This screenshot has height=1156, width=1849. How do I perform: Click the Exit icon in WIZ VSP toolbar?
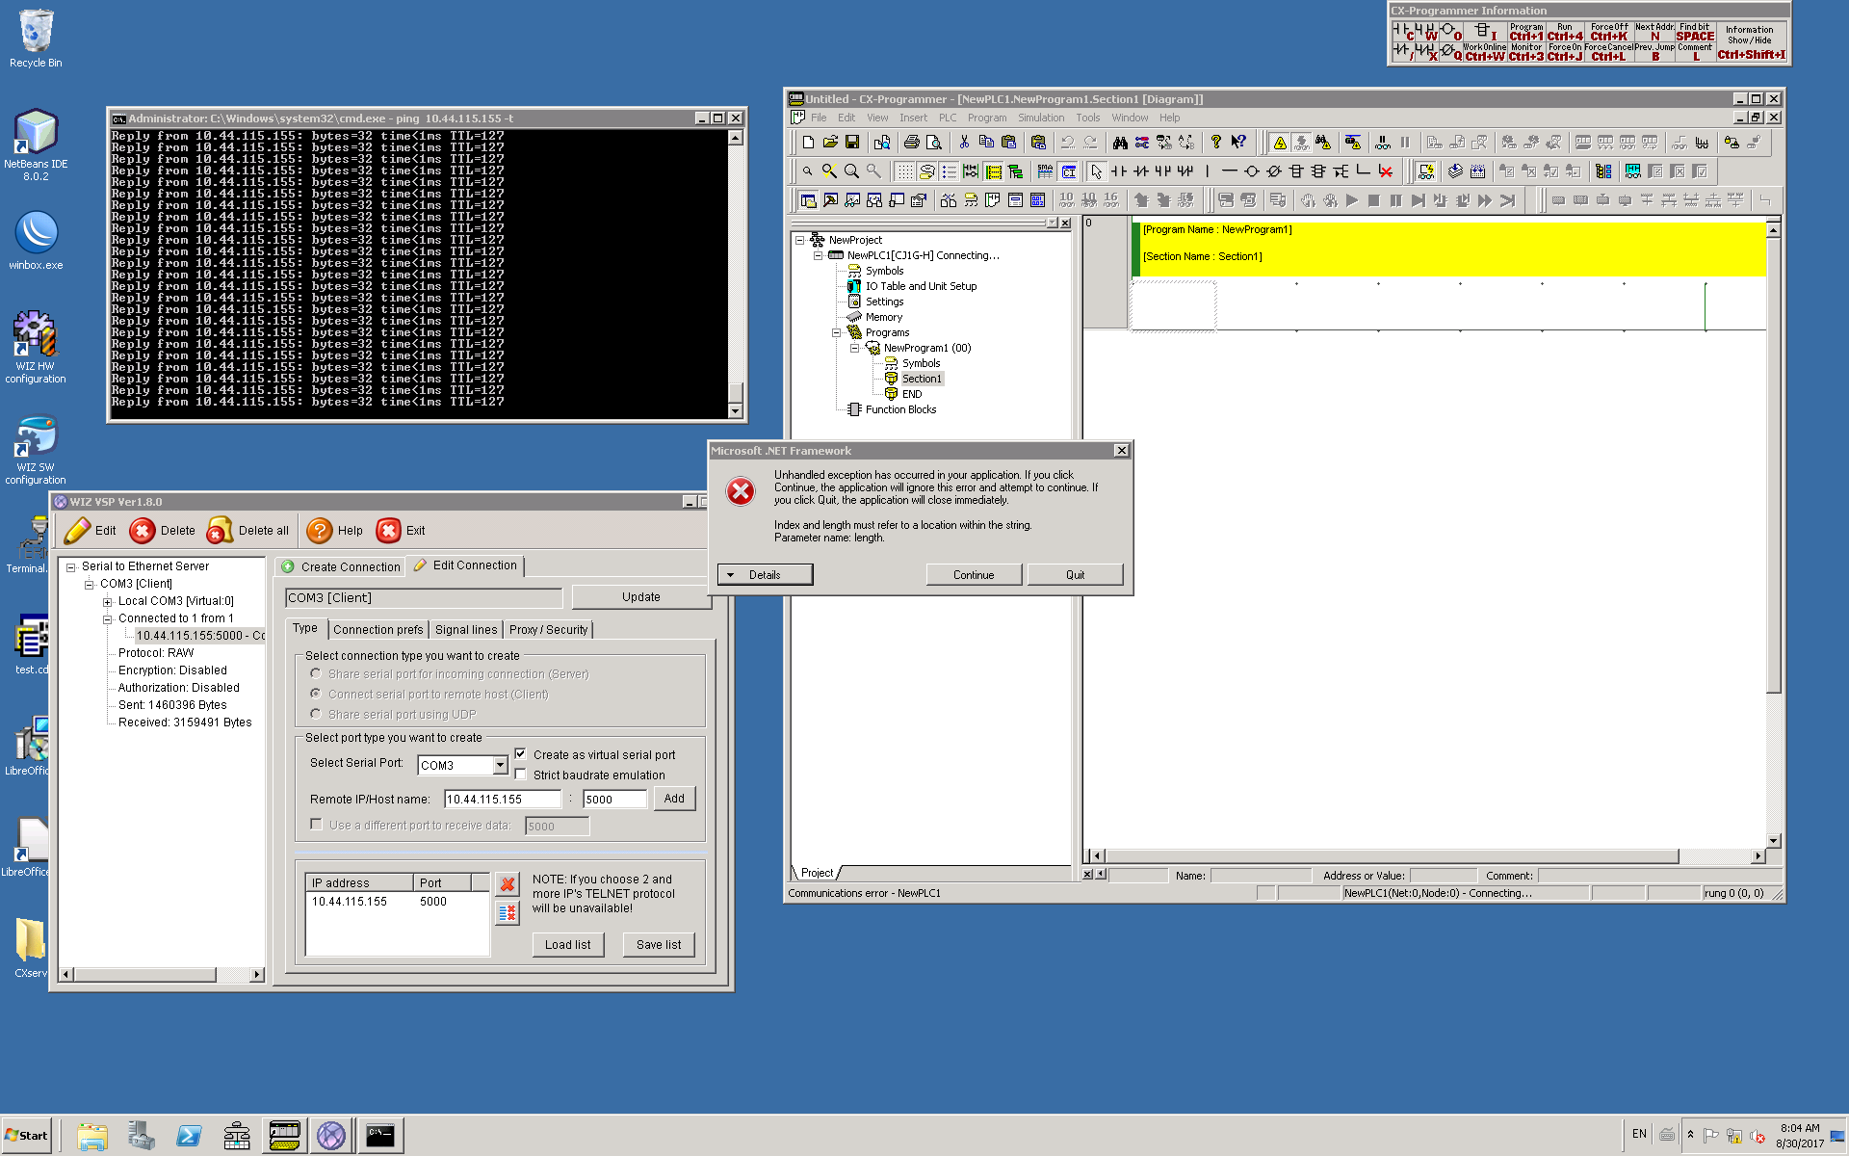tap(388, 531)
